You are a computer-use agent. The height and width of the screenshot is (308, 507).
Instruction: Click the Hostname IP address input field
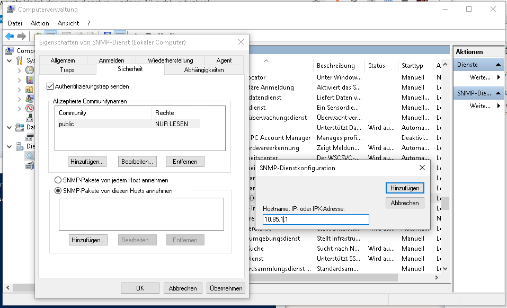coord(315,219)
